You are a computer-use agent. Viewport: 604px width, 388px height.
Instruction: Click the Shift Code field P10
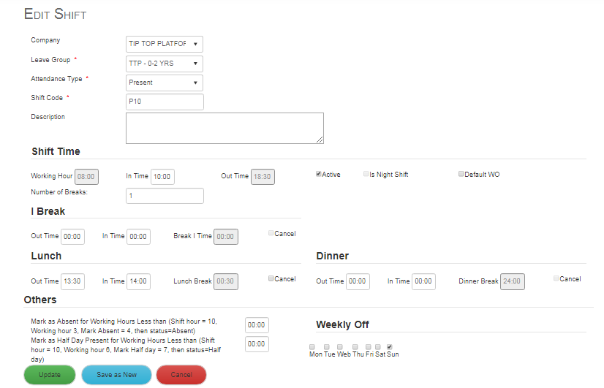(x=165, y=102)
